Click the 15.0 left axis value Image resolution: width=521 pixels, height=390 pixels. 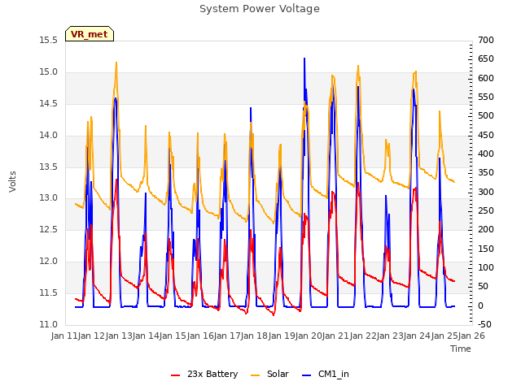(48, 72)
